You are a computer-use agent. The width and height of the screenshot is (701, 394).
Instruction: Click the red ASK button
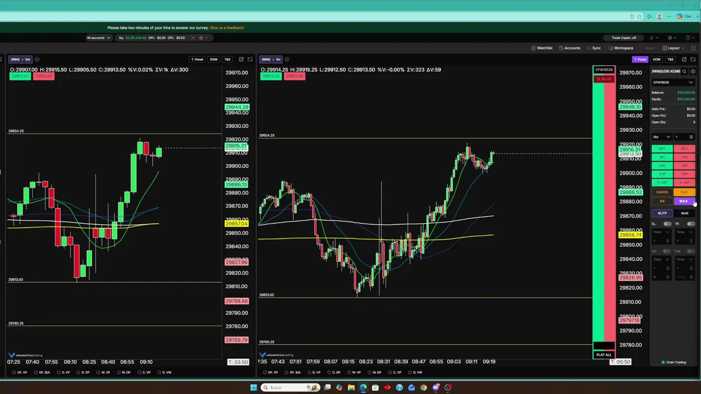[x=685, y=157]
